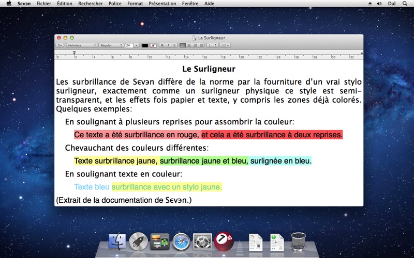The width and height of the screenshot is (414, 258).
Task: Open Spotlight search magnifier
Action: pyautogui.click(x=405, y=4)
